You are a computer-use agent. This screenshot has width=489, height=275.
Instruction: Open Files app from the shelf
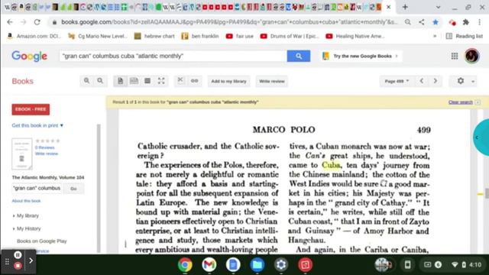(x=257, y=265)
